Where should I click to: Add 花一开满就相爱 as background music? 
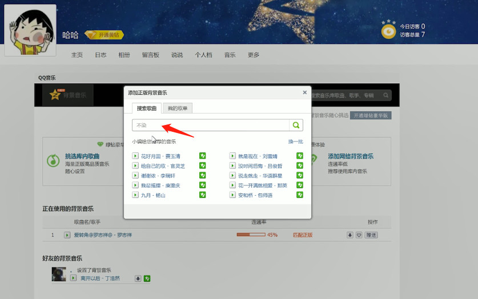click(x=300, y=185)
